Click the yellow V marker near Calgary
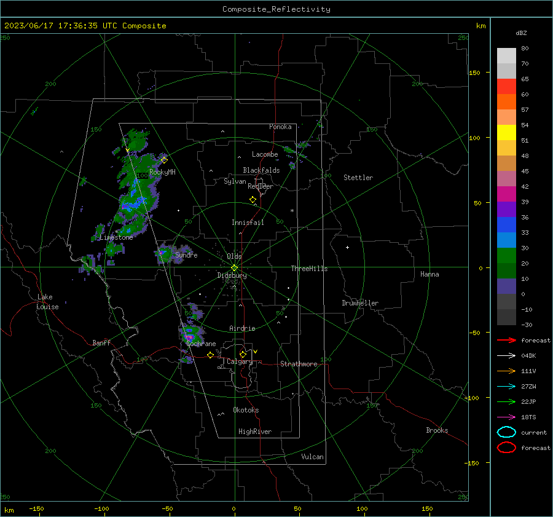This screenshot has height=517, width=553. click(x=256, y=352)
